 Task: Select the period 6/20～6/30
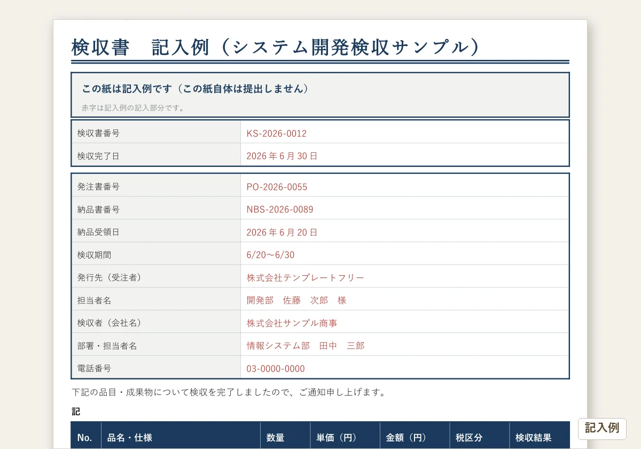[270, 255]
